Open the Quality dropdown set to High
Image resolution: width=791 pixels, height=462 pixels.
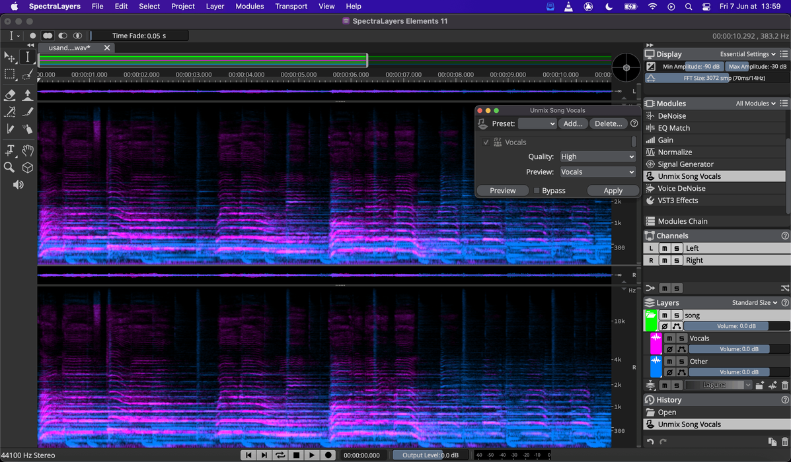(597, 157)
